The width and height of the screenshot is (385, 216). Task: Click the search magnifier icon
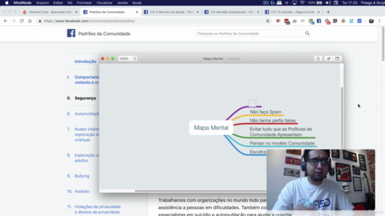tap(307, 34)
